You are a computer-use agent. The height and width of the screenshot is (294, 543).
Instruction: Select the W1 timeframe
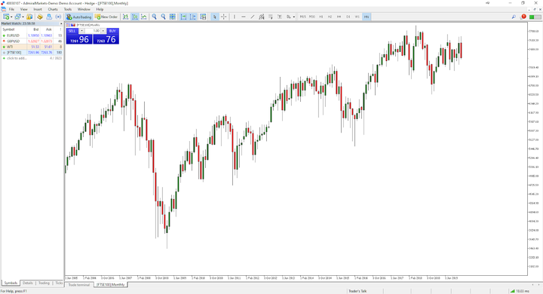pyautogui.click(x=357, y=17)
